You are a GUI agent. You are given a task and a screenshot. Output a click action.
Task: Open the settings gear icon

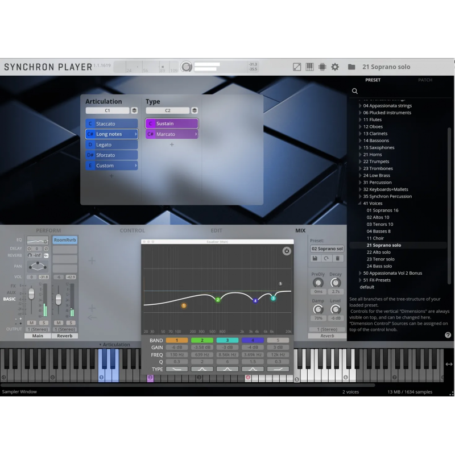pos(335,67)
